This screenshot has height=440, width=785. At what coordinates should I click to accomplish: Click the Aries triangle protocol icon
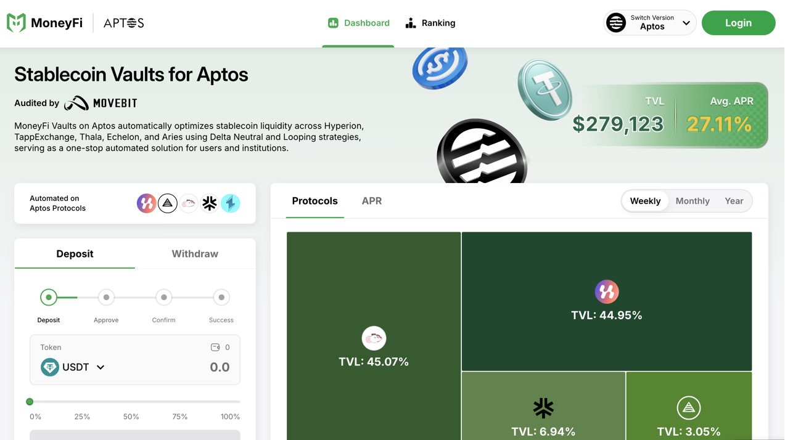(x=168, y=203)
